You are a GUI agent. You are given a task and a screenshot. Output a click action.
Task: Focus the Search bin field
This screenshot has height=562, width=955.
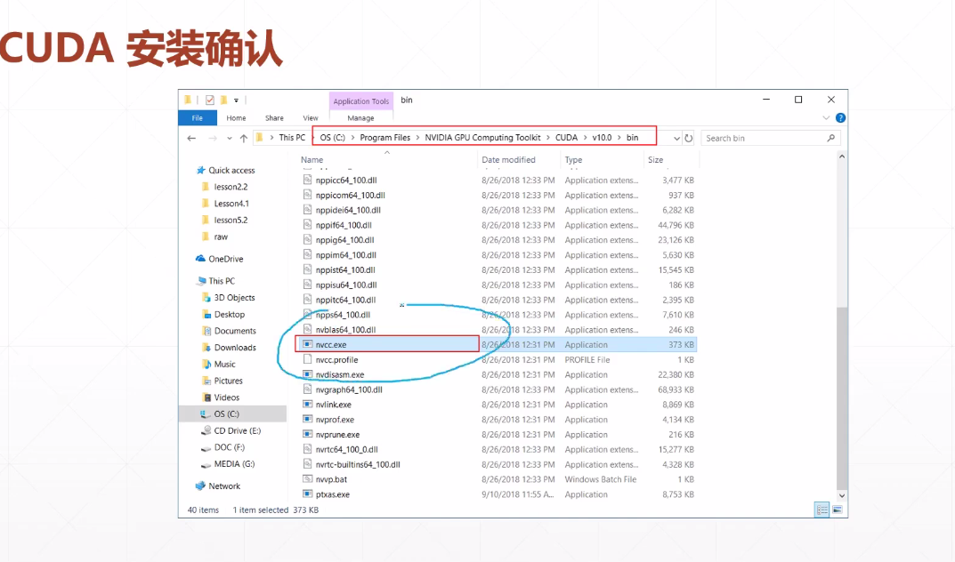(771, 138)
